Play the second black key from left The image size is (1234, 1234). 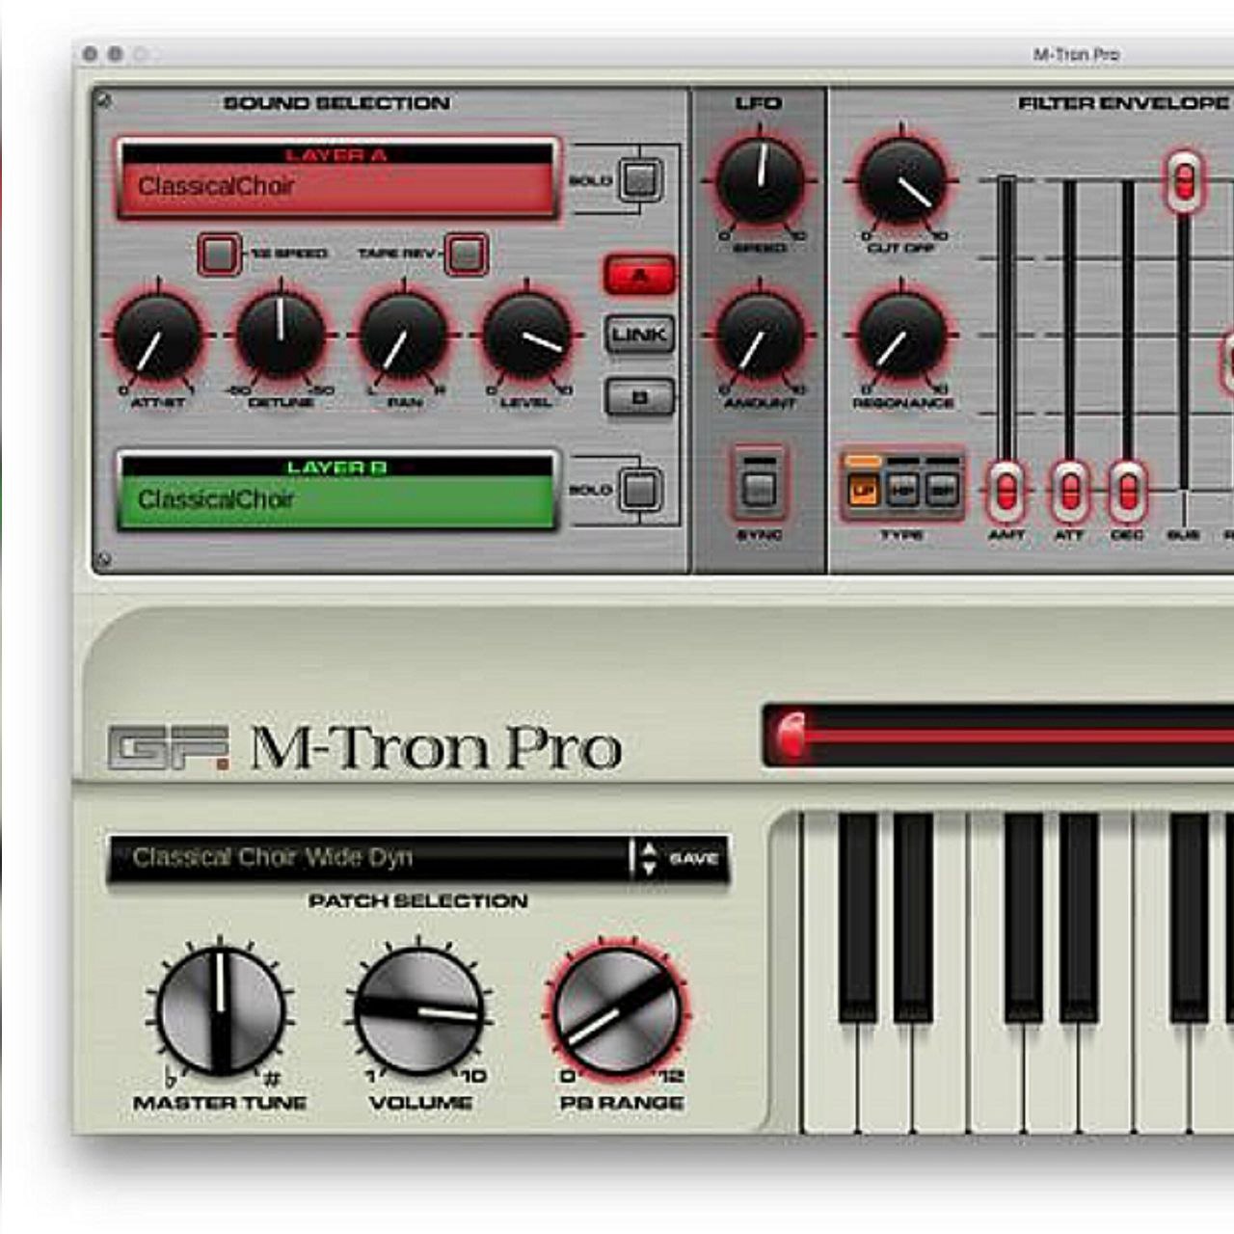[913, 916]
